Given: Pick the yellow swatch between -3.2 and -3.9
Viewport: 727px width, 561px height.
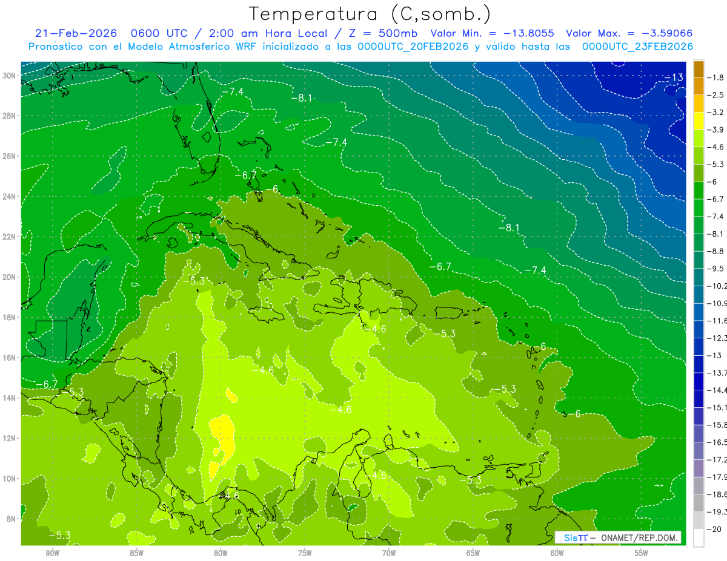Looking at the screenshot, I should [x=699, y=121].
